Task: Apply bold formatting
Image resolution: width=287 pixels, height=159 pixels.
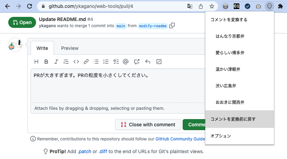Action: pos(46,62)
